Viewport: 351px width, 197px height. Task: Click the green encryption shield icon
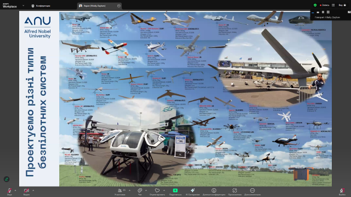[315, 5]
